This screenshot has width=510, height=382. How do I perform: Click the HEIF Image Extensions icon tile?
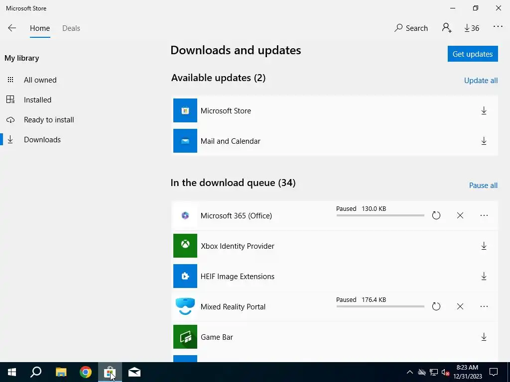(x=185, y=276)
